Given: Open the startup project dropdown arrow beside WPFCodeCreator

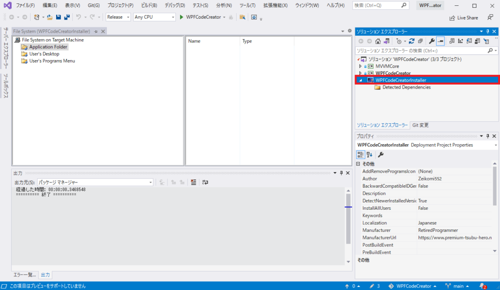Looking at the screenshot, I should (224, 17).
